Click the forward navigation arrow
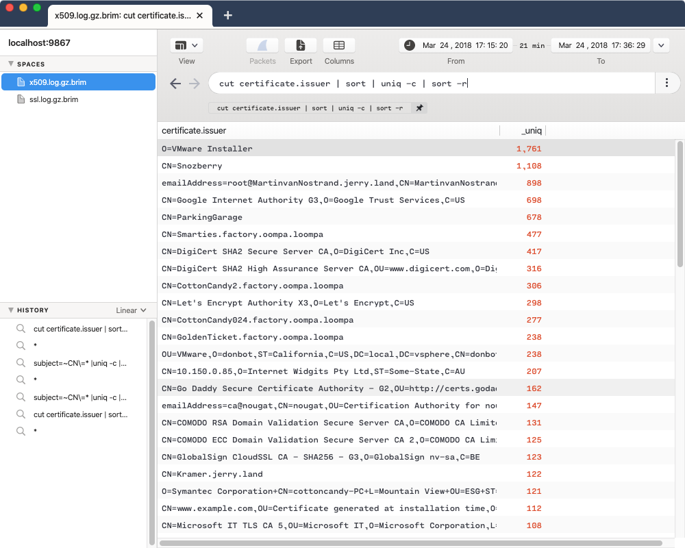685x548 pixels. tap(195, 83)
